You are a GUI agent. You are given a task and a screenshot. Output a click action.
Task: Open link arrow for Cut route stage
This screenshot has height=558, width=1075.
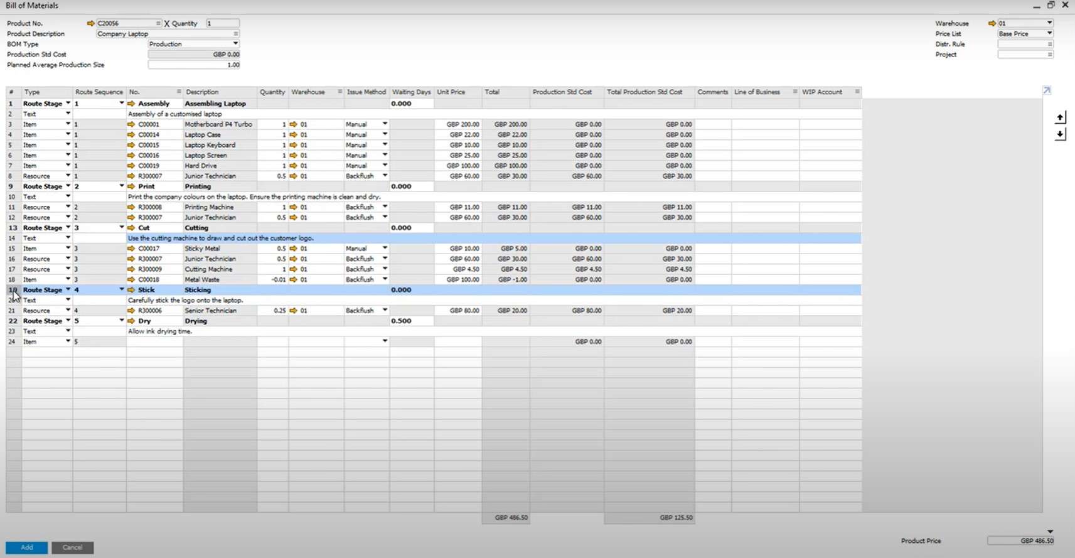coord(131,228)
